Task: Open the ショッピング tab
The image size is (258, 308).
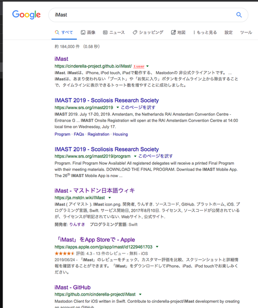Action: pos(148,32)
